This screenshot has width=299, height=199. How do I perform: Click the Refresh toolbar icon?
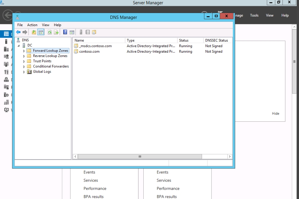(x=50, y=32)
